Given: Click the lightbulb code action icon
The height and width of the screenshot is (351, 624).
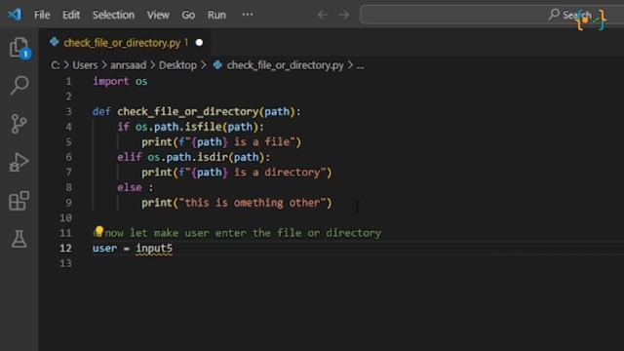Looking at the screenshot, I should point(99,231).
